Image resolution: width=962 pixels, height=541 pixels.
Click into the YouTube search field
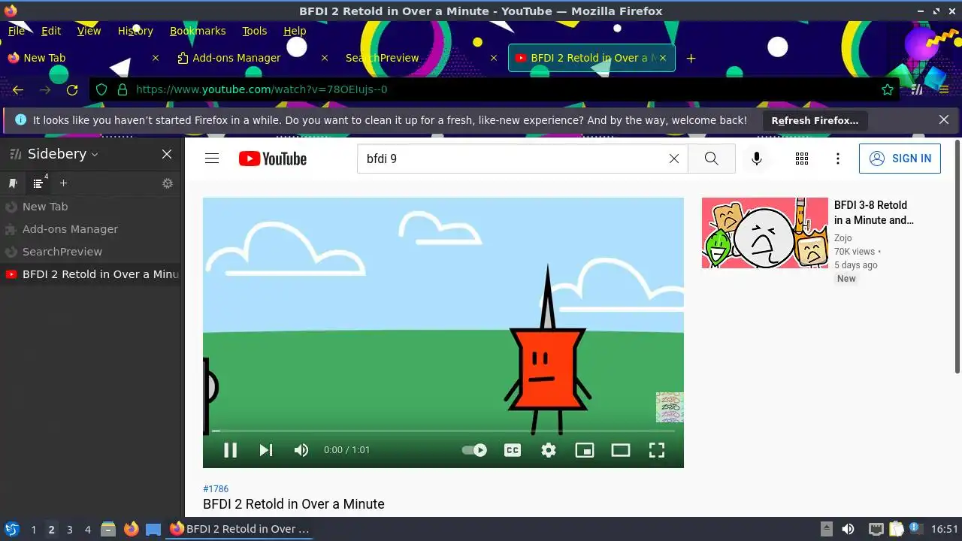coord(511,159)
